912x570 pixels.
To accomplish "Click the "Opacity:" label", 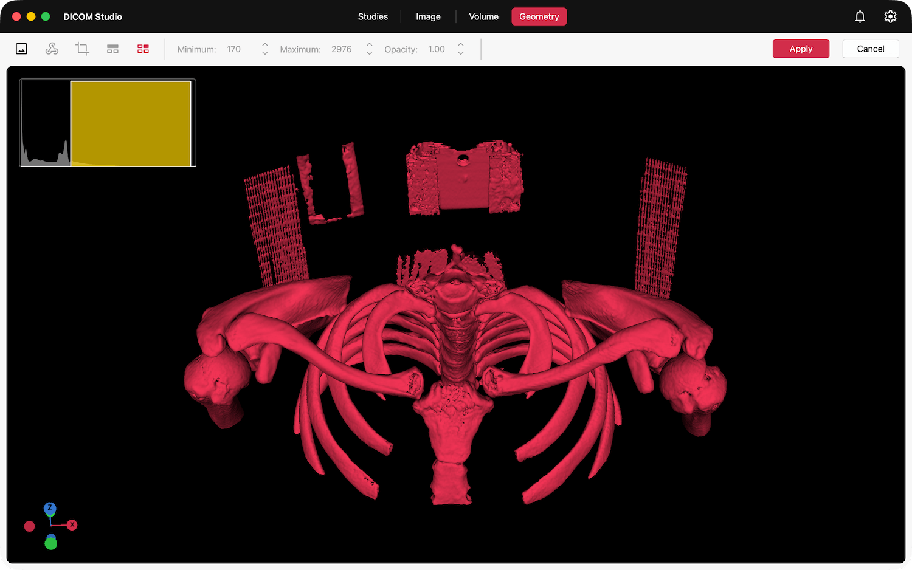I will 401,49.
